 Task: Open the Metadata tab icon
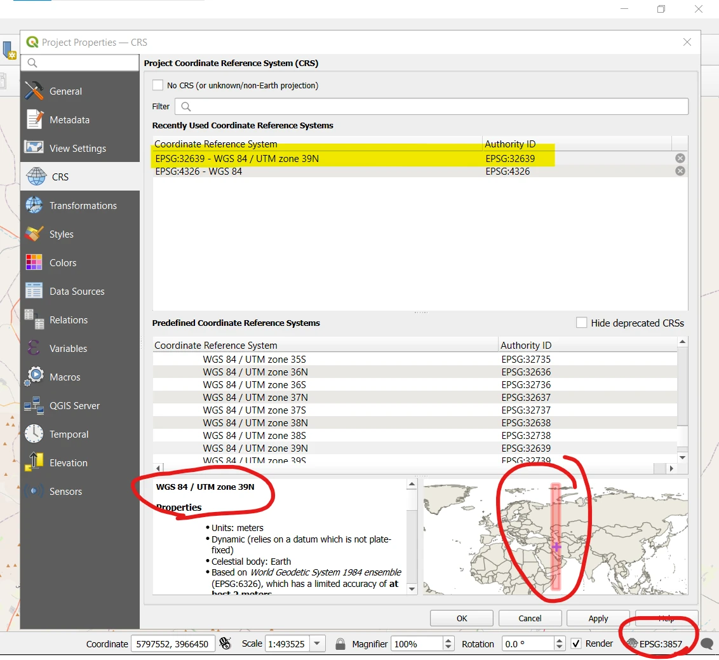(34, 119)
